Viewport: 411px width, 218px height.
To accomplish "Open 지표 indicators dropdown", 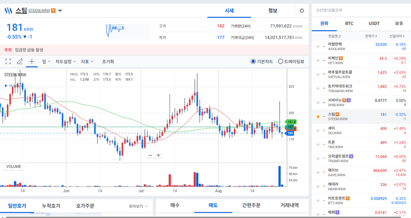I will pyautogui.click(x=87, y=62).
